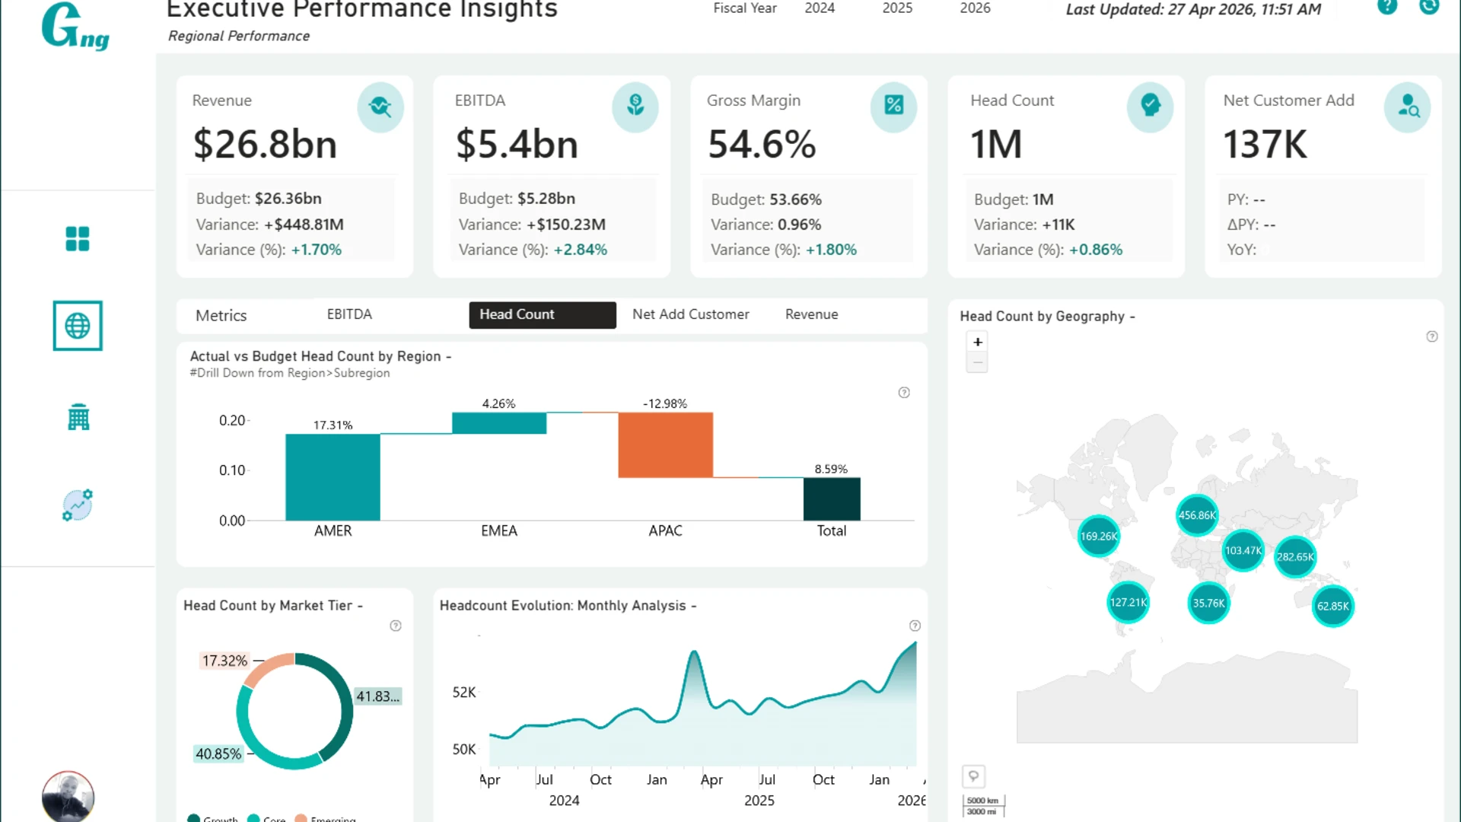Switch metric to Net Add Customer

pos(690,314)
